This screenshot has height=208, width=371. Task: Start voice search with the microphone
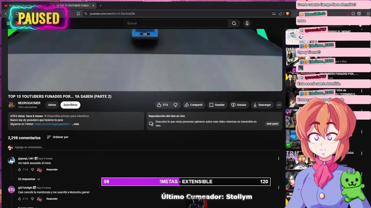point(247,23)
